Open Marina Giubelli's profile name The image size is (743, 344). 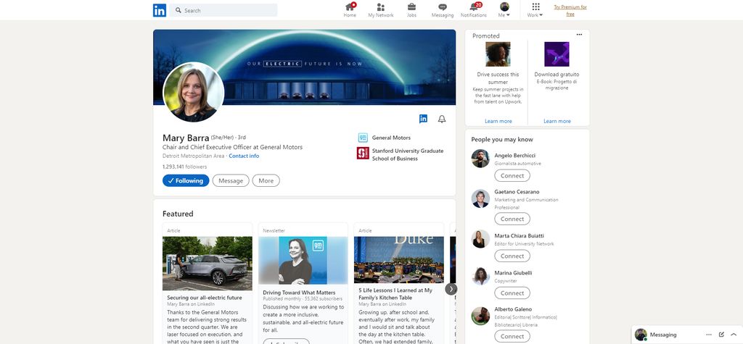click(x=513, y=273)
